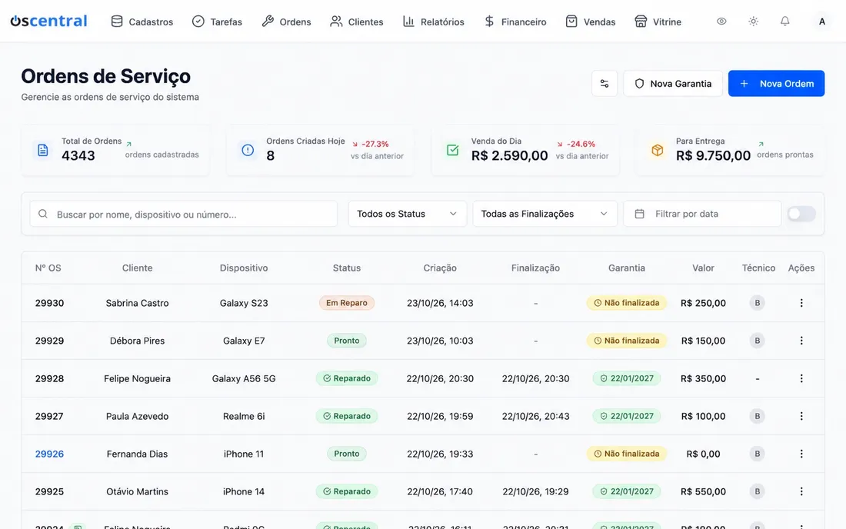Open order number 29926 link
Screen dimensions: 846x529
pyautogui.click(x=50, y=454)
